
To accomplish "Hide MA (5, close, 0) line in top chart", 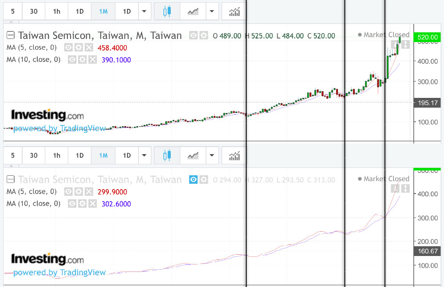I will [x=68, y=47].
